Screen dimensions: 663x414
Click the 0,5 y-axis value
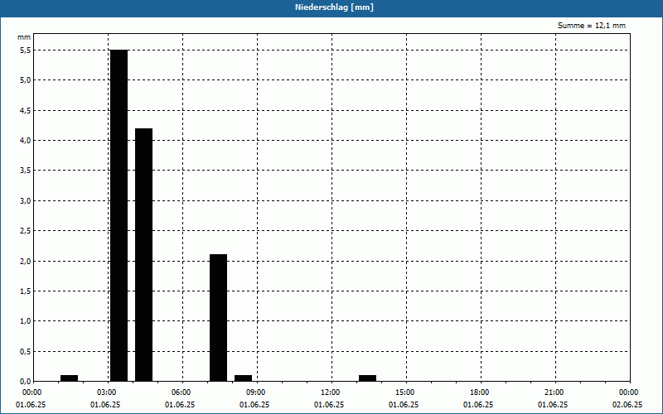coord(26,351)
